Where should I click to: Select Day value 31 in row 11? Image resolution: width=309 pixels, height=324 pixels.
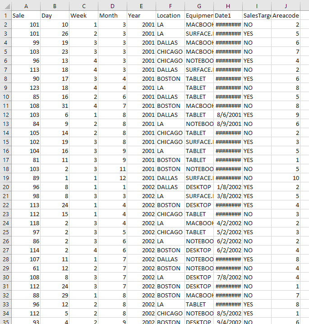pos(55,106)
